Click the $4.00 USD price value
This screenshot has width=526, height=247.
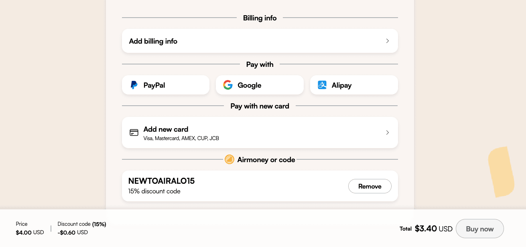point(30,233)
